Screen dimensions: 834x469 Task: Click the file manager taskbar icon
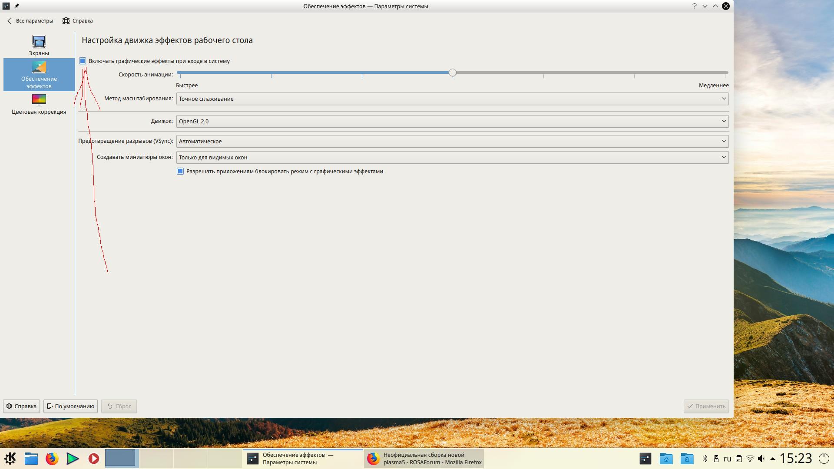point(31,459)
